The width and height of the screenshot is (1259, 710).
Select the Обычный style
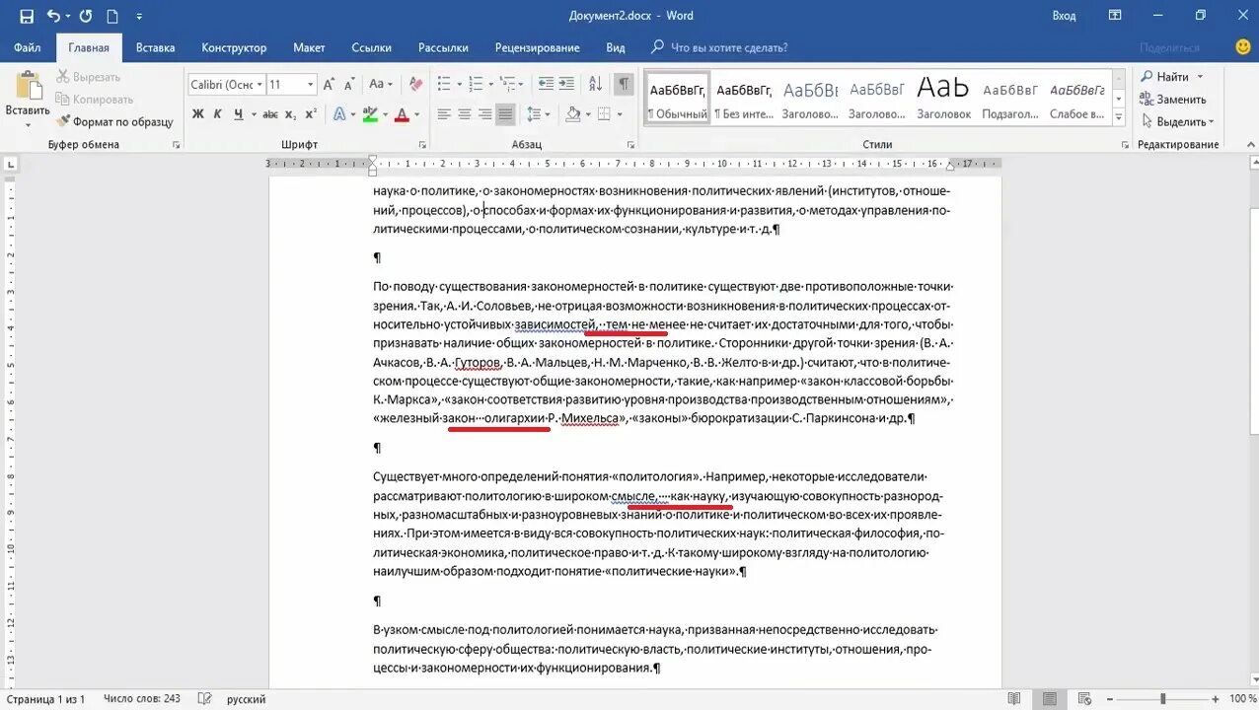click(x=677, y=99)
